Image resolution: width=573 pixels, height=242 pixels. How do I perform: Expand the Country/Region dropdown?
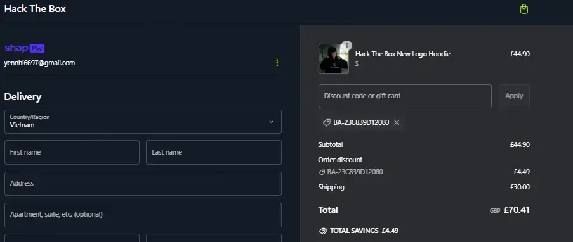click(143, 122)
